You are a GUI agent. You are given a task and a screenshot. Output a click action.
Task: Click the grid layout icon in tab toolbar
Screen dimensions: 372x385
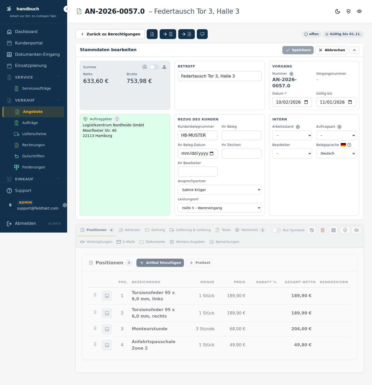tap(334, 230)
